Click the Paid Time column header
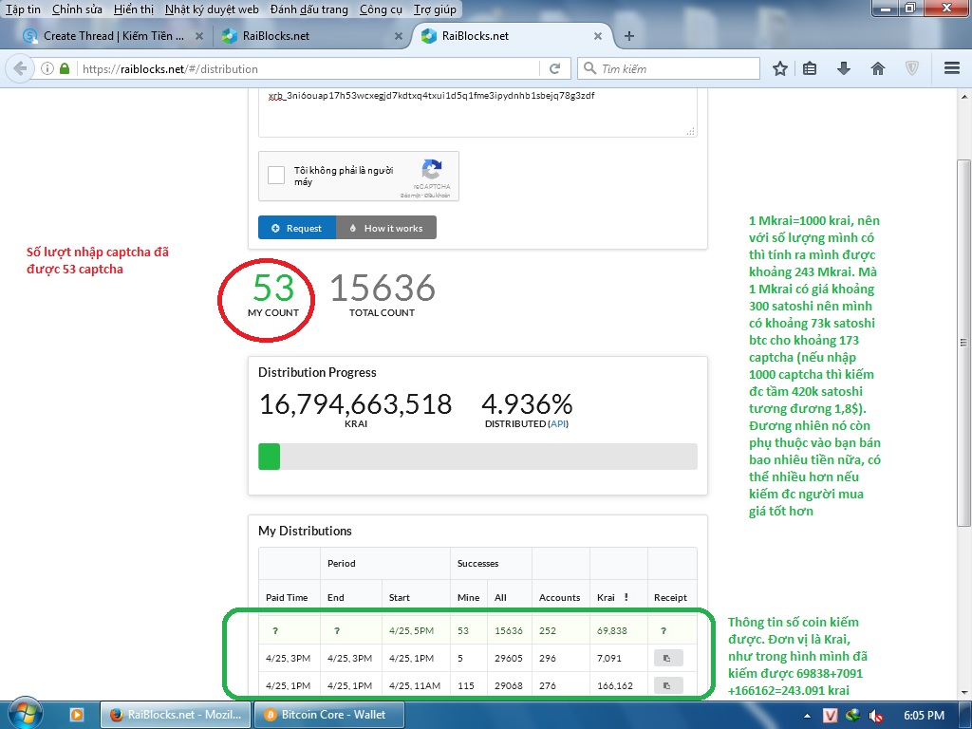Image resolution: width=972 pixels, height=729 pixels. (x=287, y=598)
